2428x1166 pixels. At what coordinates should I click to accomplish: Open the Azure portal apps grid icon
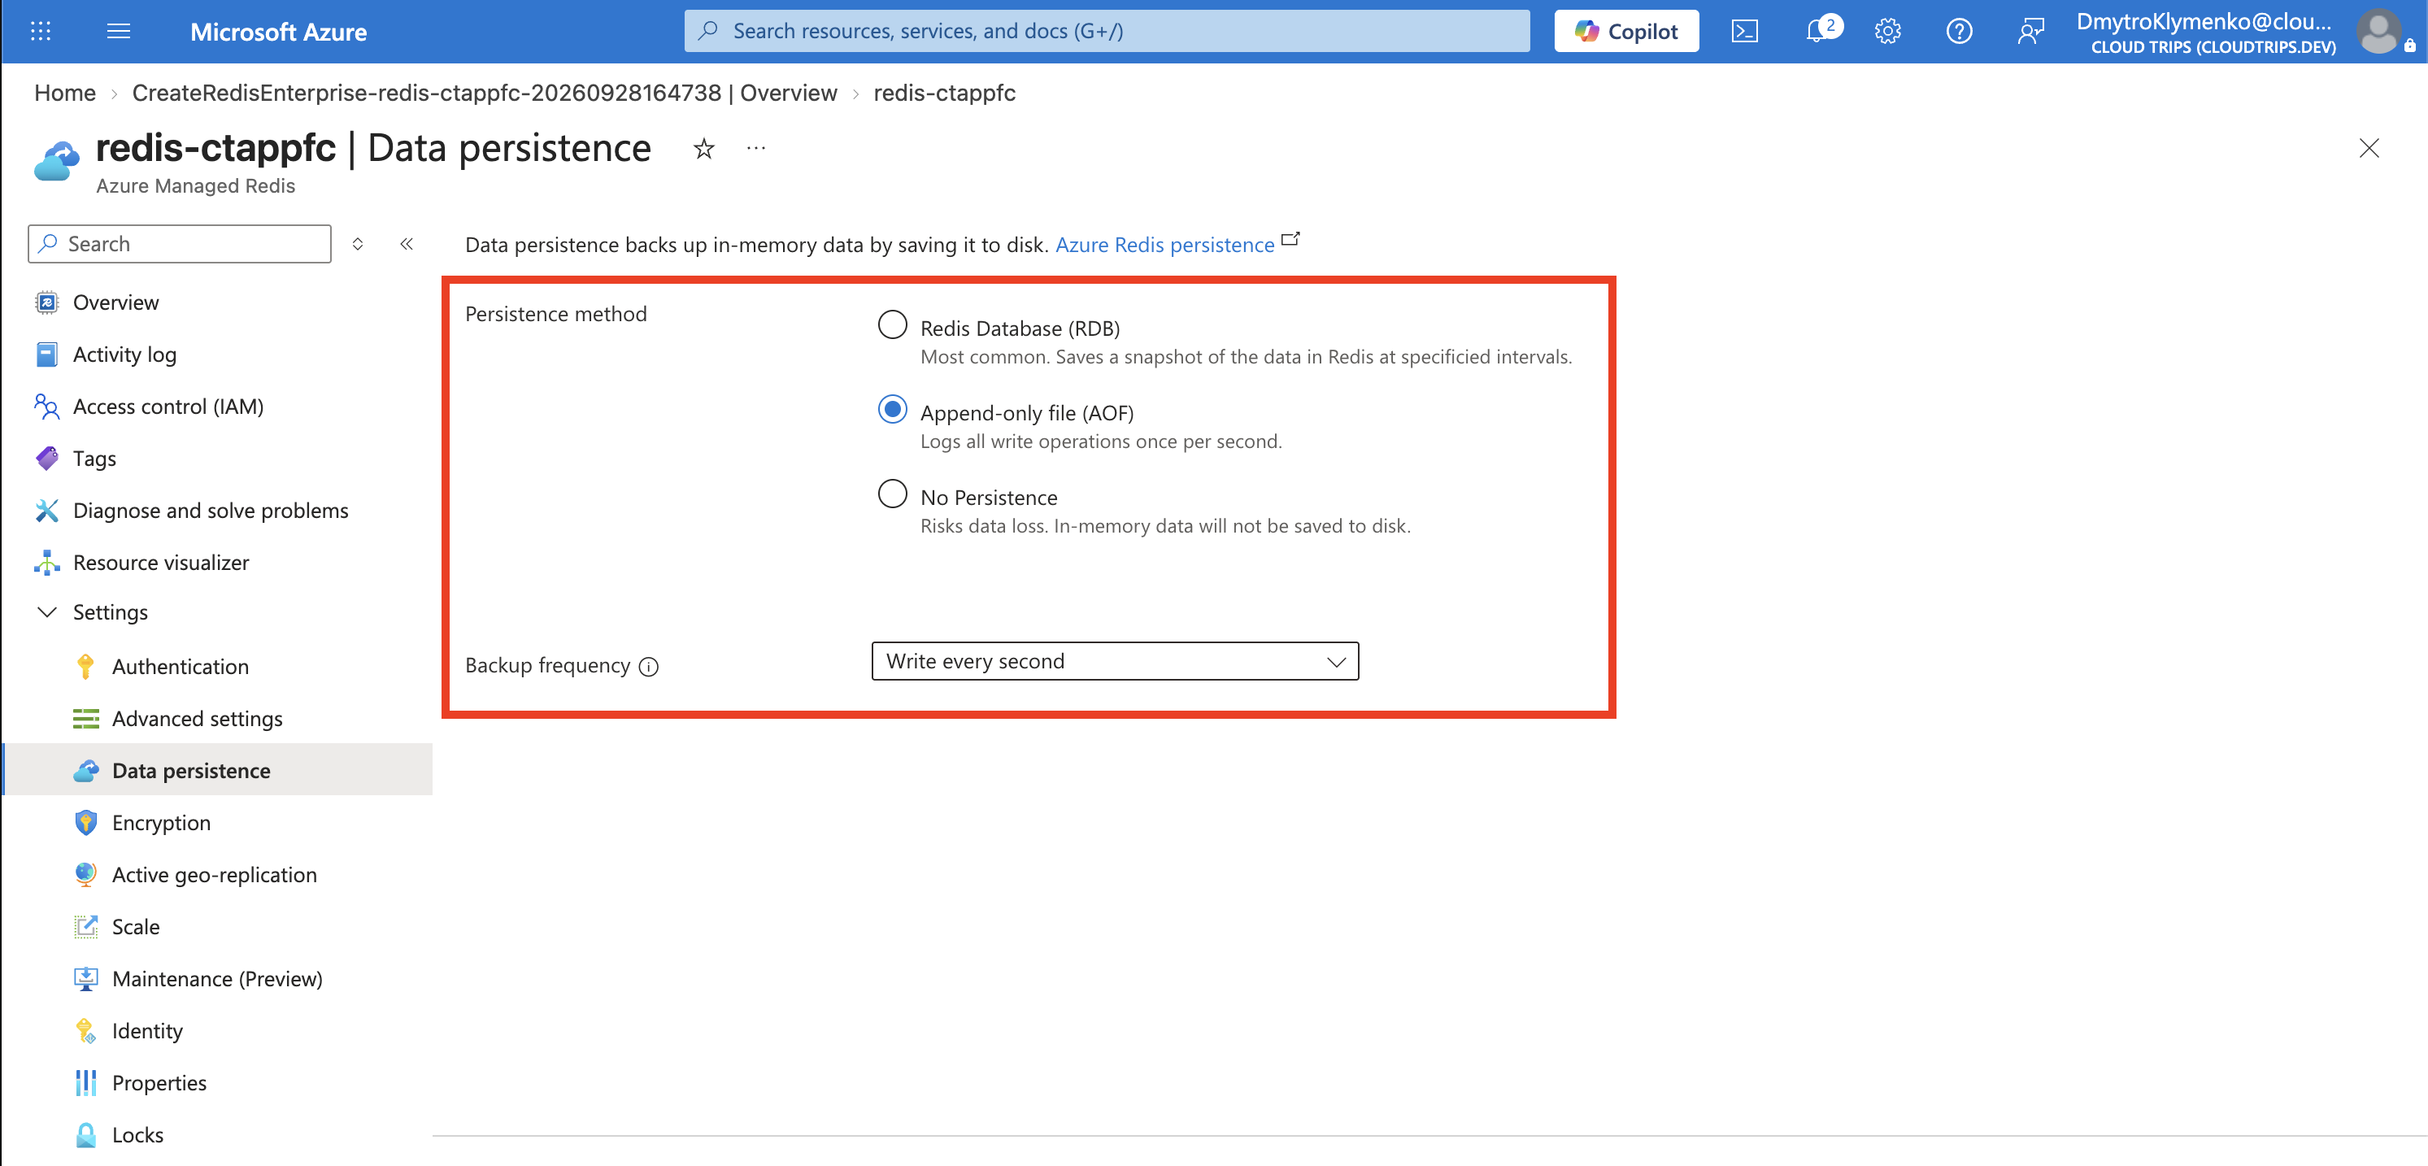41,31
